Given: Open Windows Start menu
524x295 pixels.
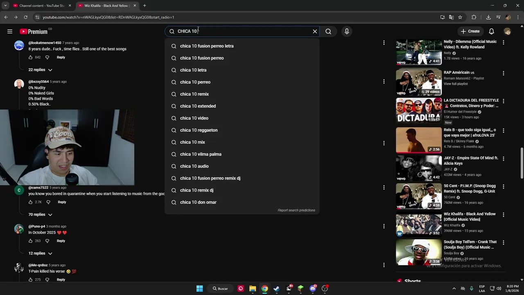Looking at the screenshot, I should click(x=199, y=288).
